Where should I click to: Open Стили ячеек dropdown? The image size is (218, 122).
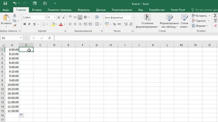pos(184,21)
